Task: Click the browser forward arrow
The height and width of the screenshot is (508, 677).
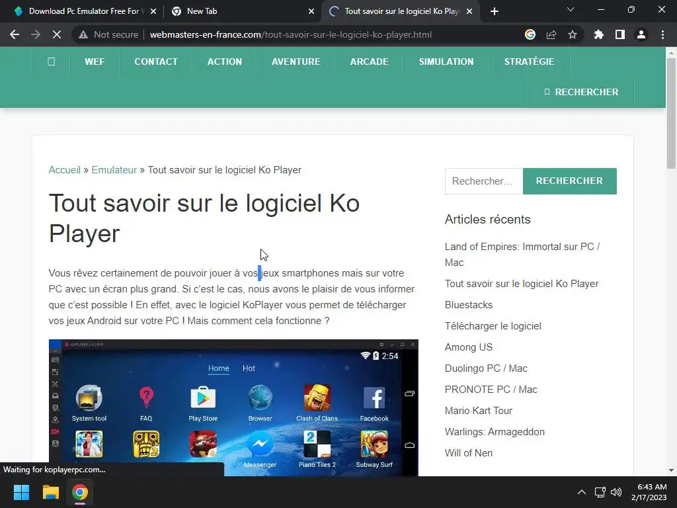Action: click(x=36, y=34)
